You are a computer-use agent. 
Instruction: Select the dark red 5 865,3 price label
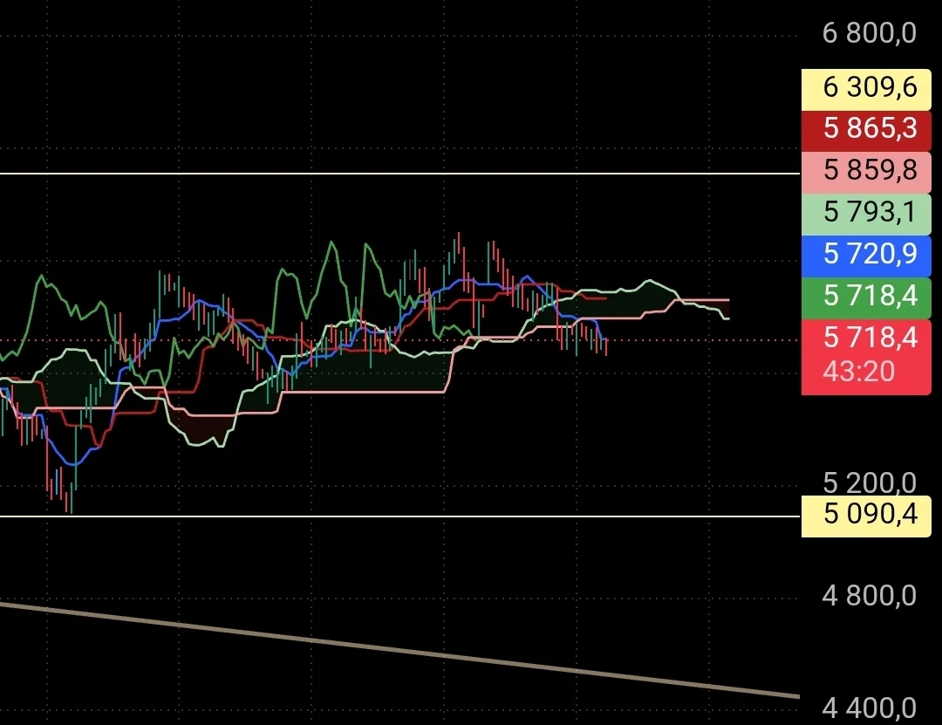[866, 130]
